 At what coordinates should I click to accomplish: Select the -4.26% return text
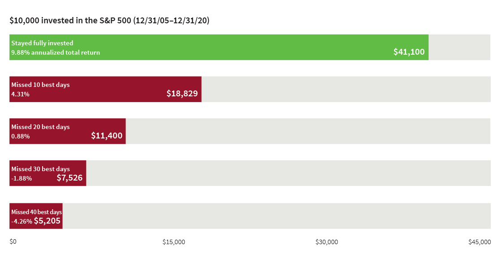(22, 221)
